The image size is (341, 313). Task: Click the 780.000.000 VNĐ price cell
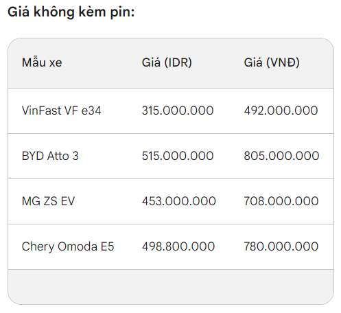[281, 246]
